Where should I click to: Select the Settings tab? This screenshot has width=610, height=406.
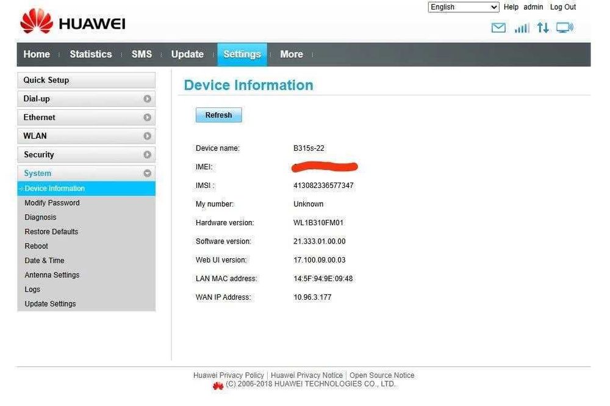pos(242,54)
